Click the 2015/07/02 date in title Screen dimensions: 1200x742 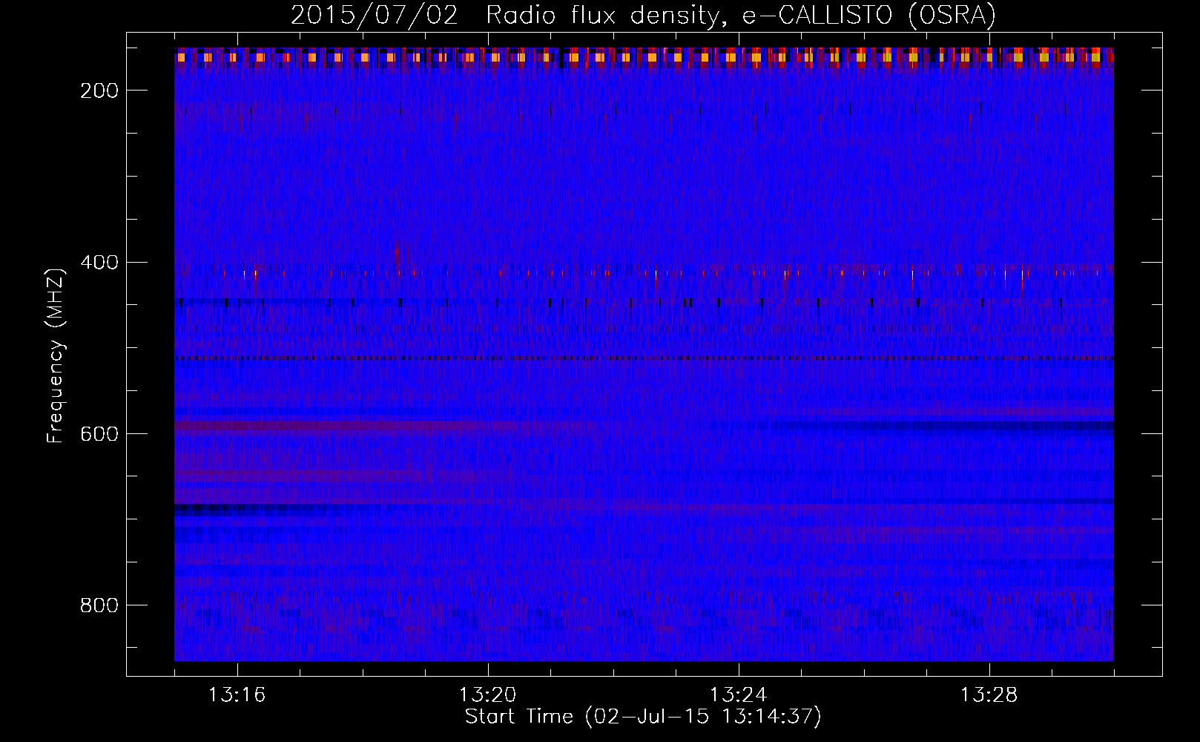click(375, 16)
